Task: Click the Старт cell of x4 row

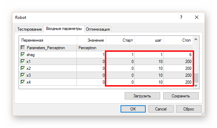Action: click(120, 82)
